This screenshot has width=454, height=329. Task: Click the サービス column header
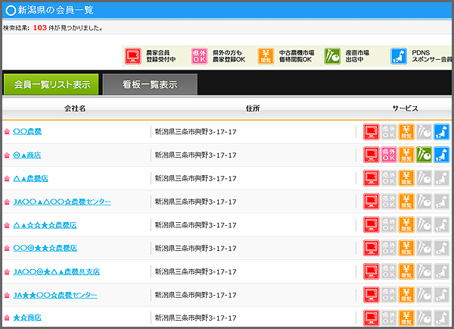click(405, 108)
